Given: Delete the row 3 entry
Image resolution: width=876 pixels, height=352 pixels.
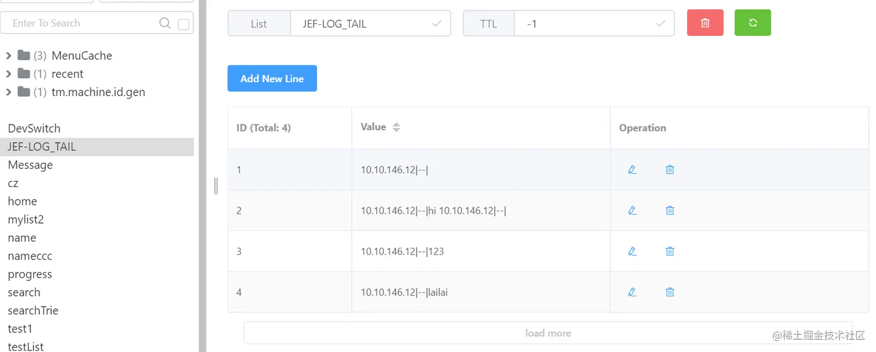Looking at the screenshot, I should click(x=670, y=251).
